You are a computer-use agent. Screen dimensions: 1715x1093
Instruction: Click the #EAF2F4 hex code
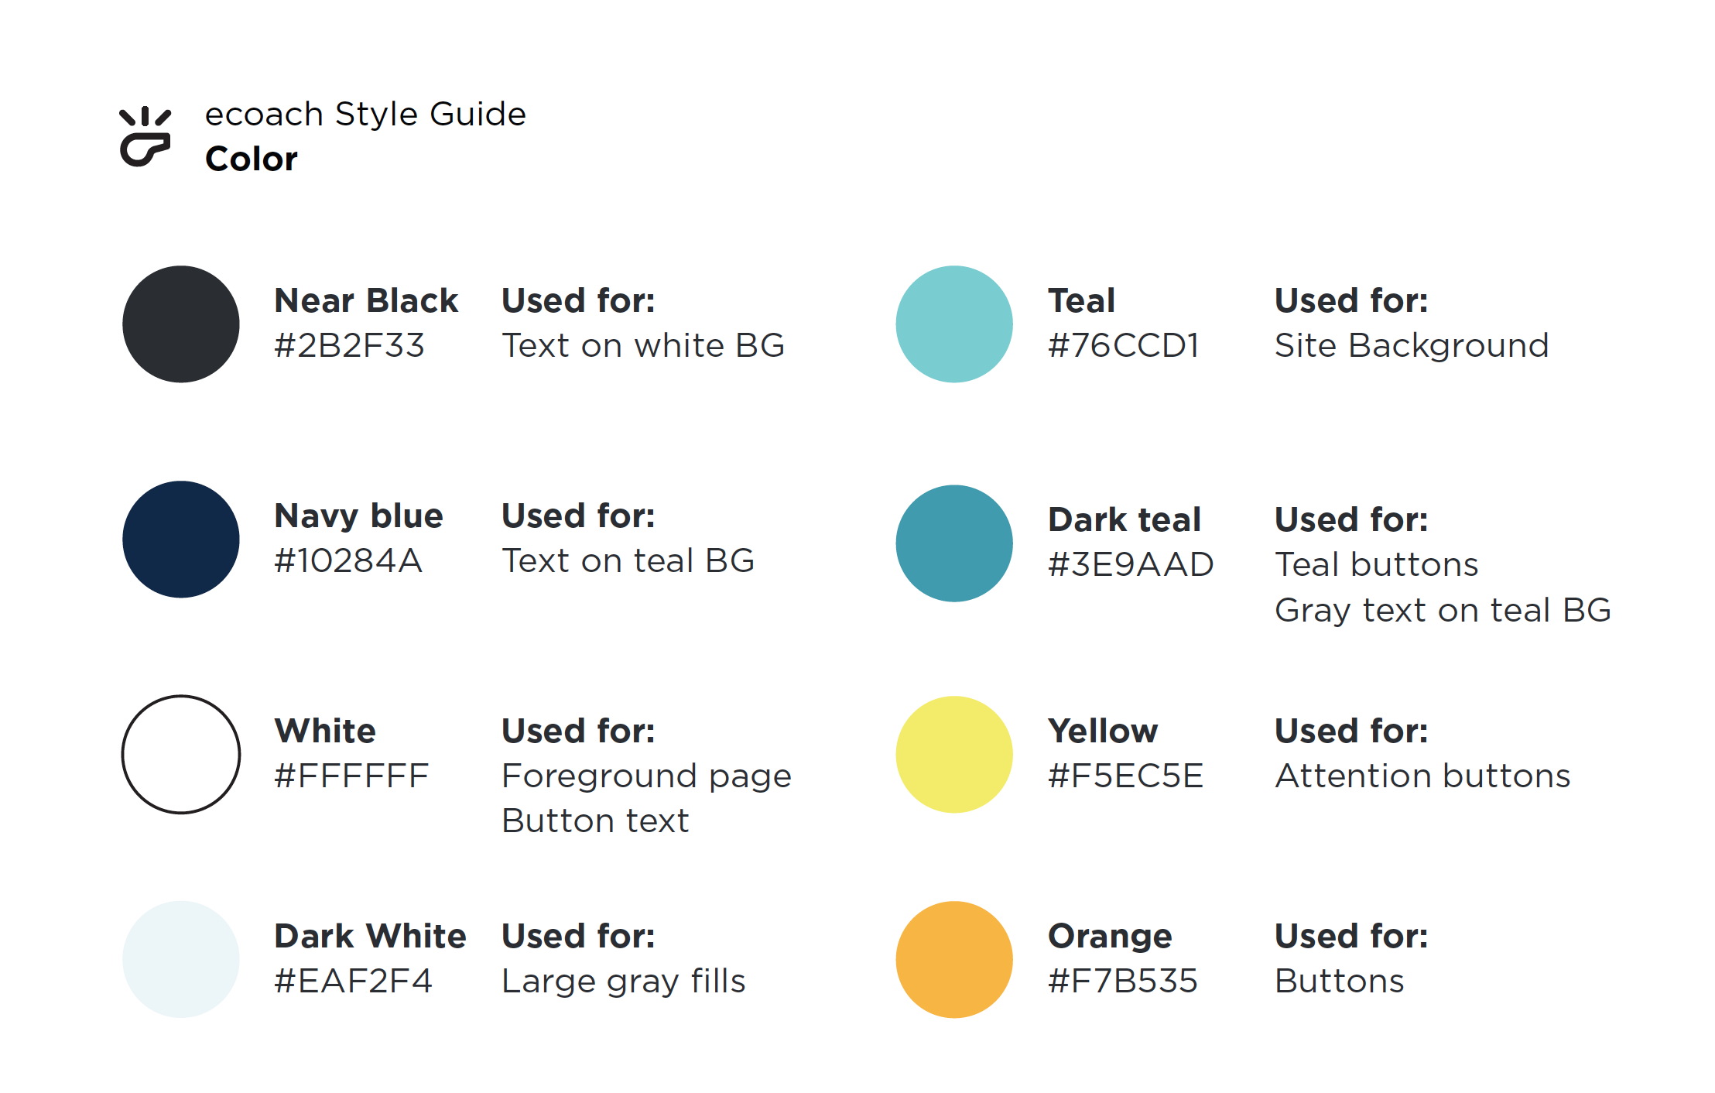pos(353,981)
